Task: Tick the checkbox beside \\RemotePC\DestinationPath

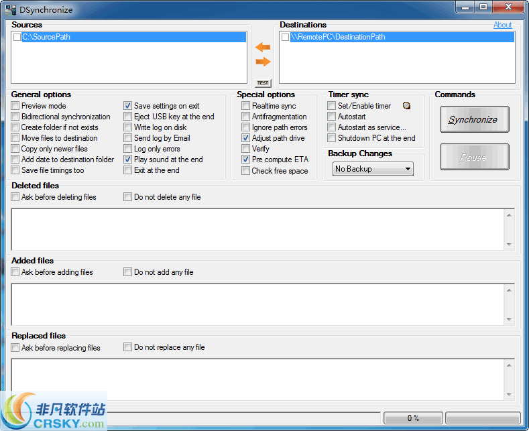Action: (x=285, y=37)
